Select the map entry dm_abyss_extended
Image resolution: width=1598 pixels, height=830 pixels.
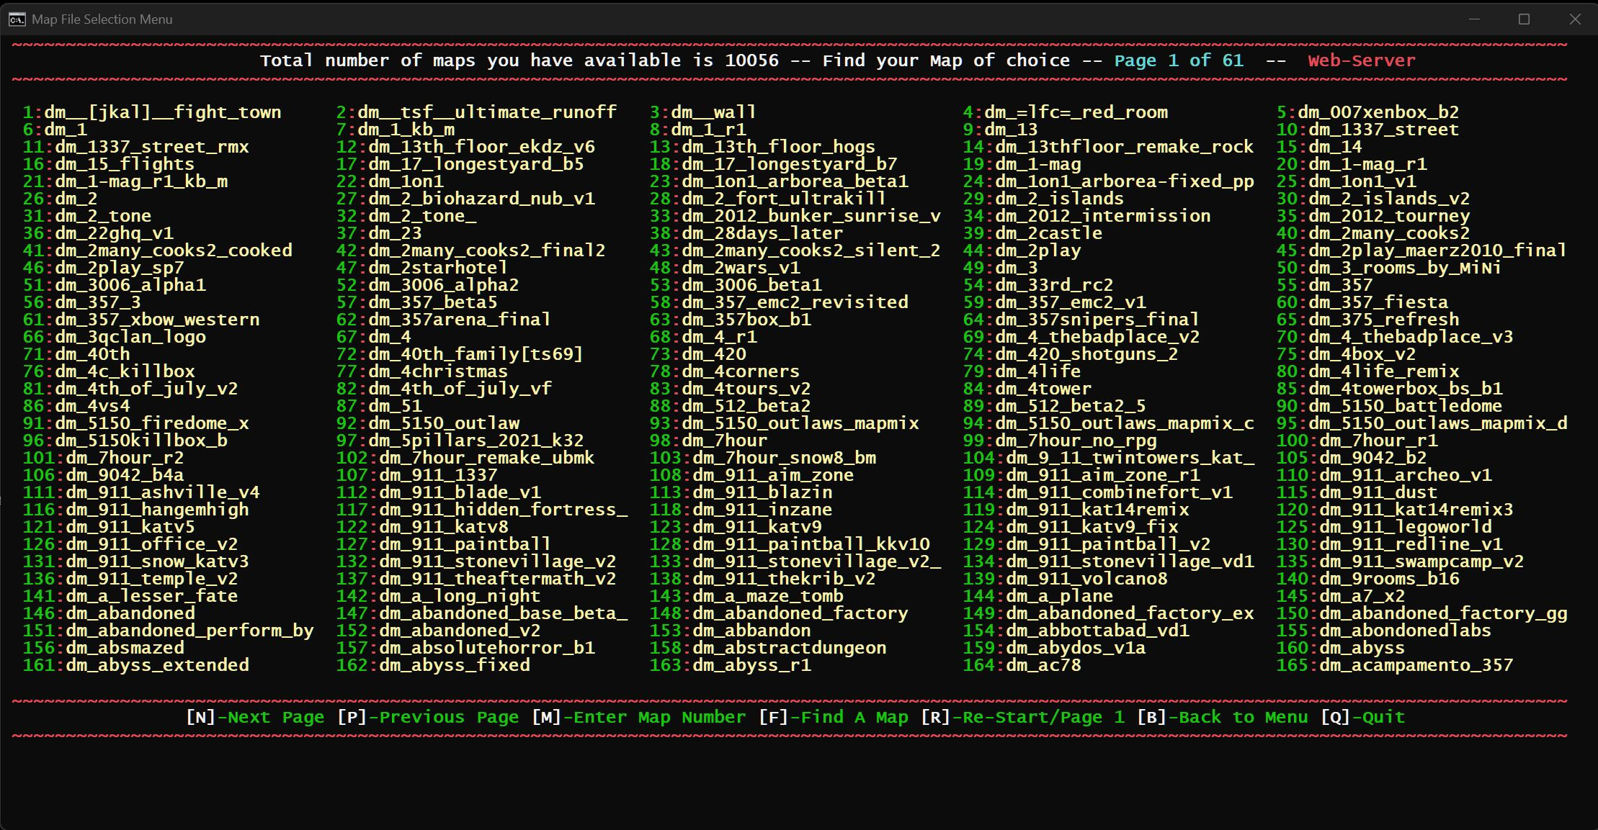click(x=157, y=665)
